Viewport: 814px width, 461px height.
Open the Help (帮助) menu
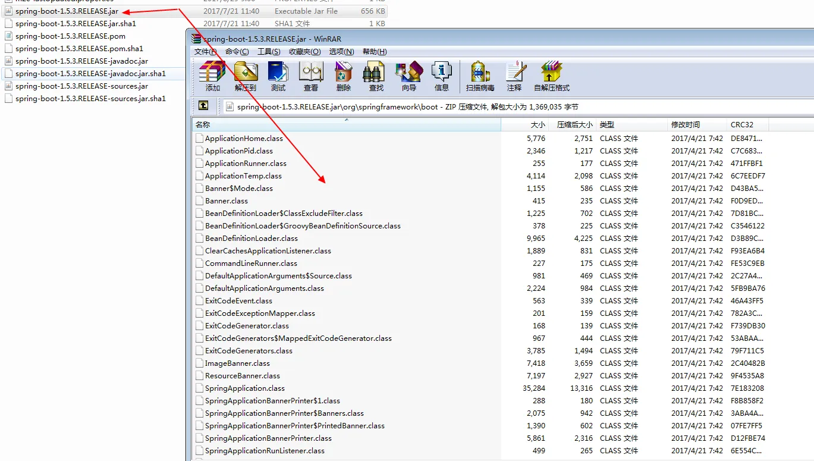(374, 52)
